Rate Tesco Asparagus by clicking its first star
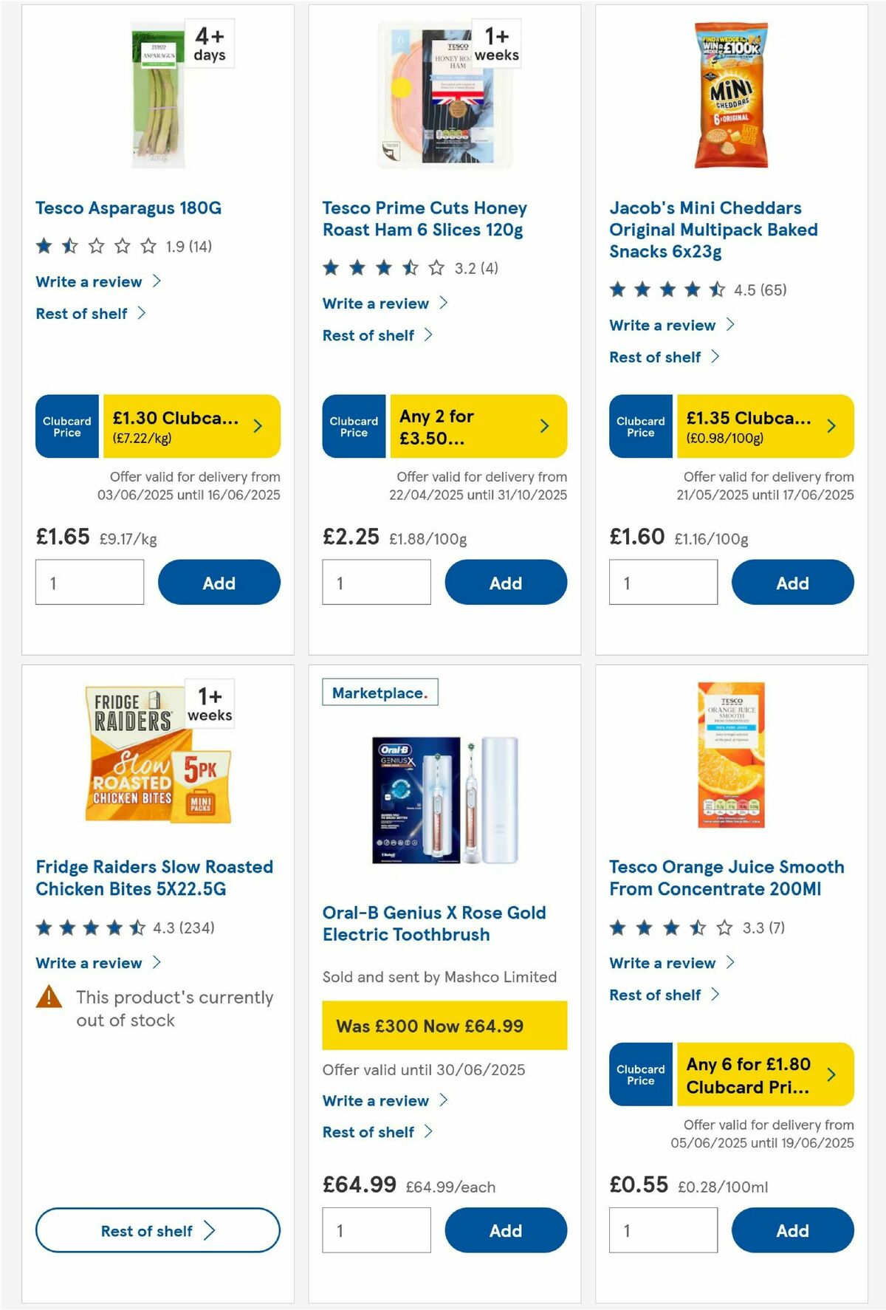 43,246
